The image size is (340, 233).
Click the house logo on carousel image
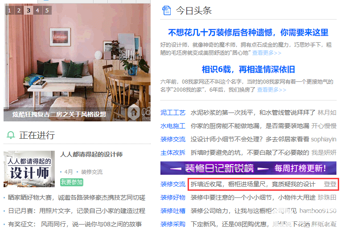[x=134, y=112]
